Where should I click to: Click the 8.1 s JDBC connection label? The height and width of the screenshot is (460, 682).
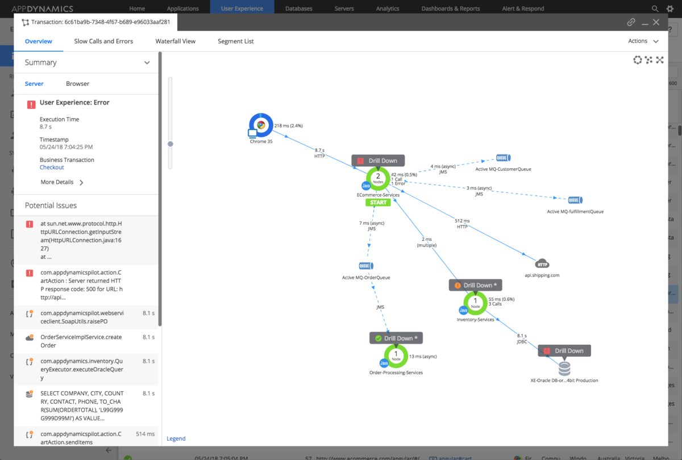pos(521,338)
